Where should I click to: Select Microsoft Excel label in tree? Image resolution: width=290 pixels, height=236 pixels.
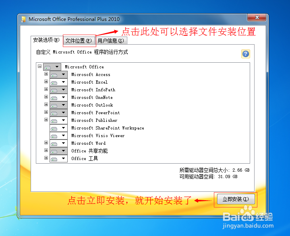click(89, 82)
